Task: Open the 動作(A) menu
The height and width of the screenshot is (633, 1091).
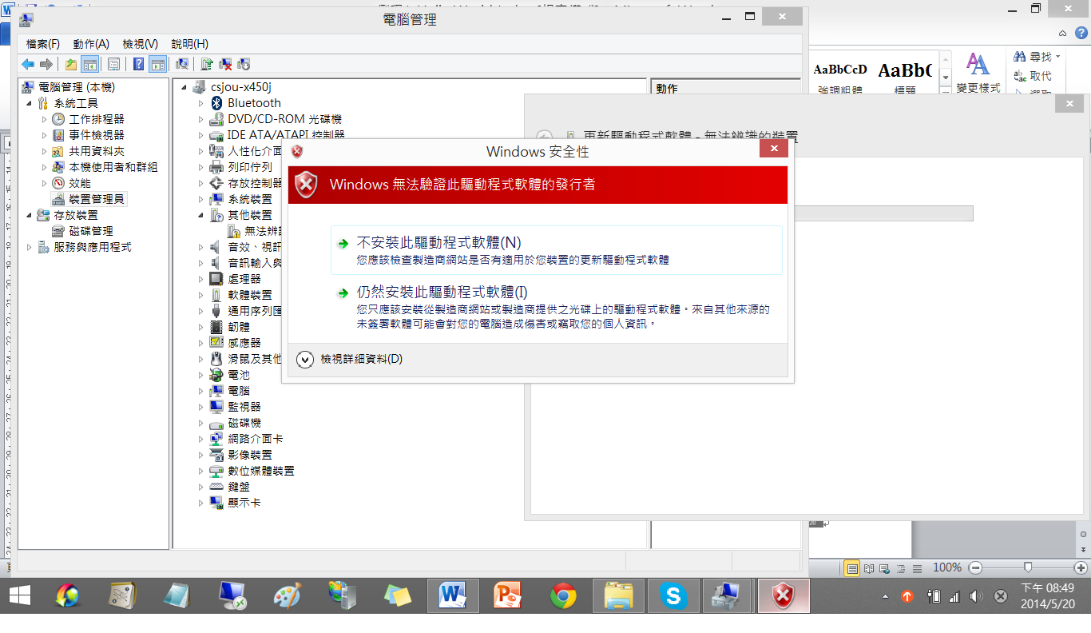Action: click(x=91, y=44)
